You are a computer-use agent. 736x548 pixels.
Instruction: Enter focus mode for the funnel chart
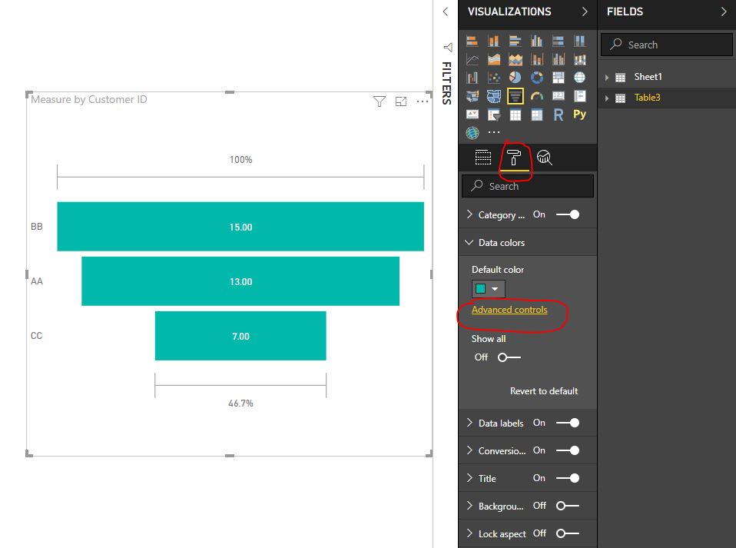coord(401,101)
